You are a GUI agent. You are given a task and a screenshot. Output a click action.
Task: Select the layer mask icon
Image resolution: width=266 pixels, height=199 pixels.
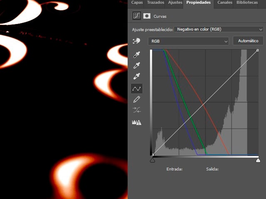point(147,16)
